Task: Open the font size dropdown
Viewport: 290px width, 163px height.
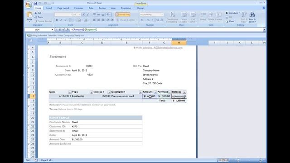Action: pyautogui.click(x=80, y=14)
